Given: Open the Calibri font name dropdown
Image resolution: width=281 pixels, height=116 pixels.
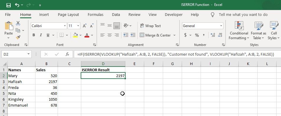Looking at the screenshot, I should coord(65,26).
